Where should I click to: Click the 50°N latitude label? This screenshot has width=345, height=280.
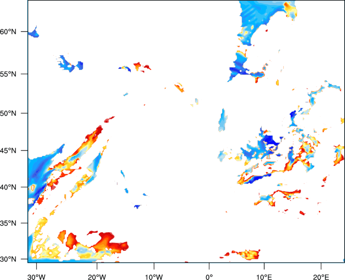pyautogui.click(x=8, y=113)
